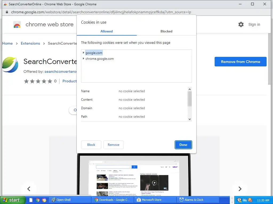
Task: Click the previous screenshot arrow
Action: point(29,189)
